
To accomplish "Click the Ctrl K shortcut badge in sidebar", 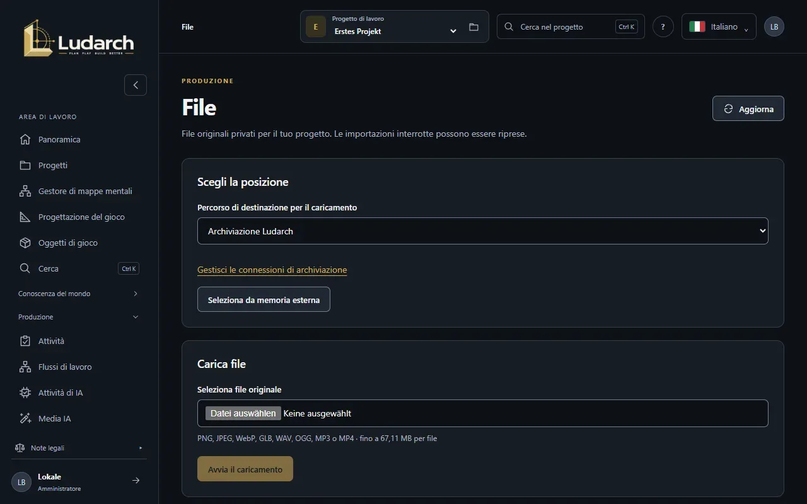I will (129, 268).
